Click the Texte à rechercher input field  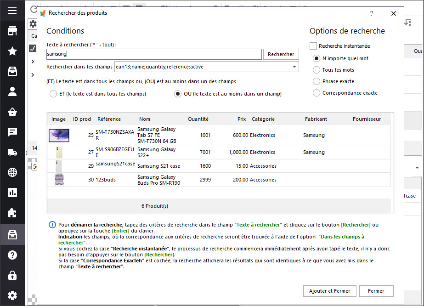coord(154,54)
